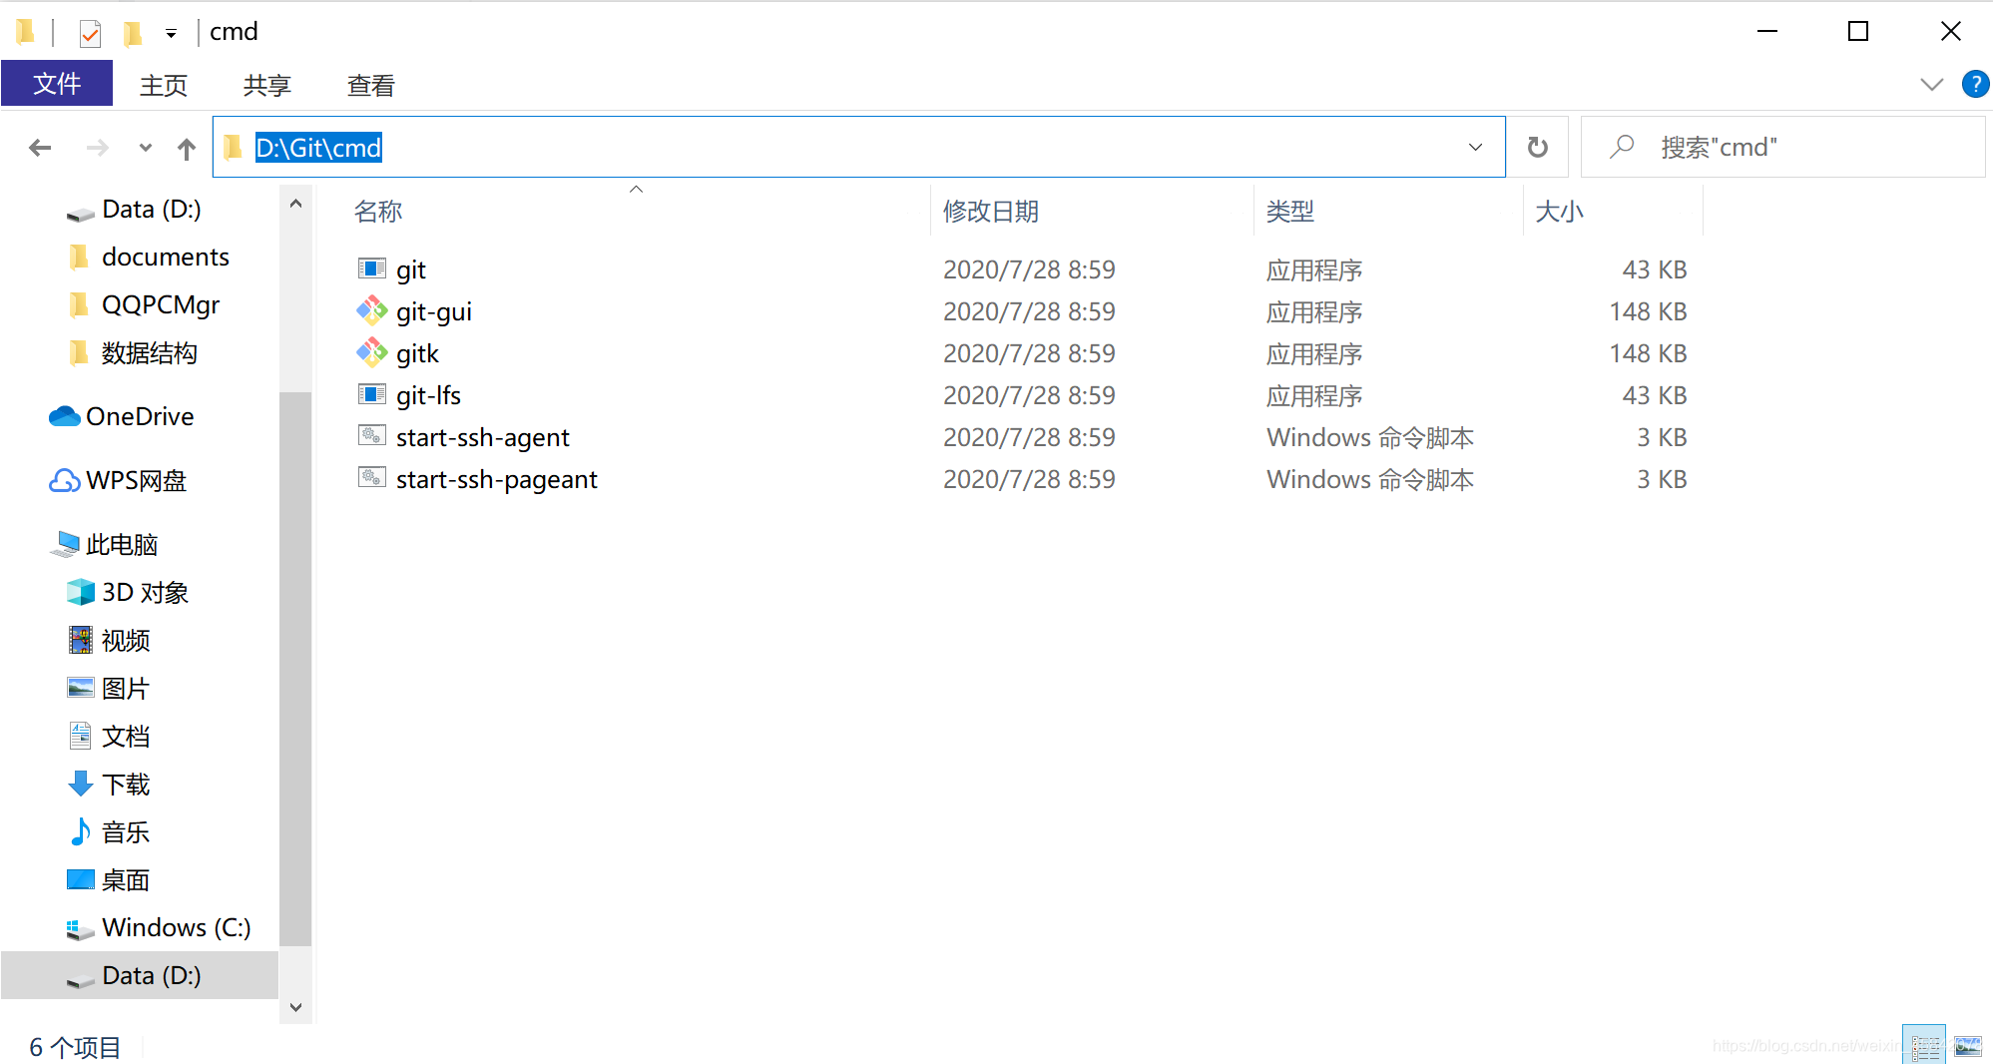Go up one folder level
The image size is (1993, 1064).
(x=187, y=149)
